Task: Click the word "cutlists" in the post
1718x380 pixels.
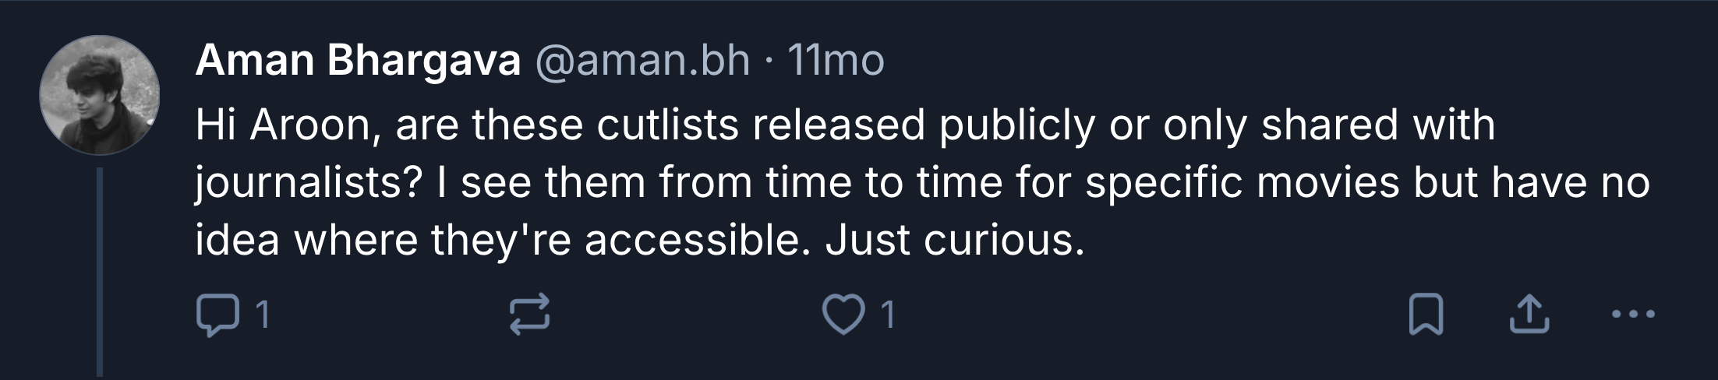Action: pos(667,125)
